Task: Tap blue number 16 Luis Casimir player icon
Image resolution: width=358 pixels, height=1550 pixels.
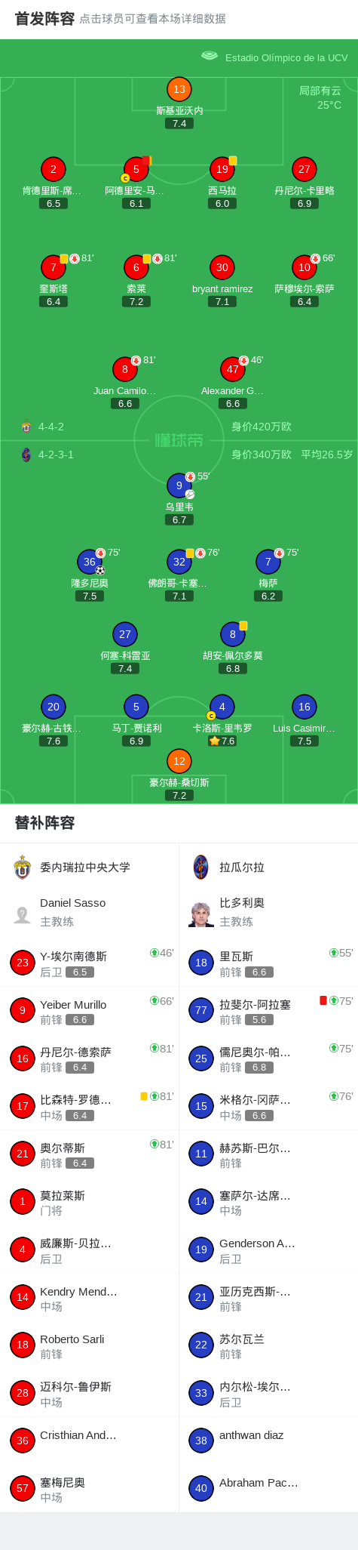Action: 304,707
